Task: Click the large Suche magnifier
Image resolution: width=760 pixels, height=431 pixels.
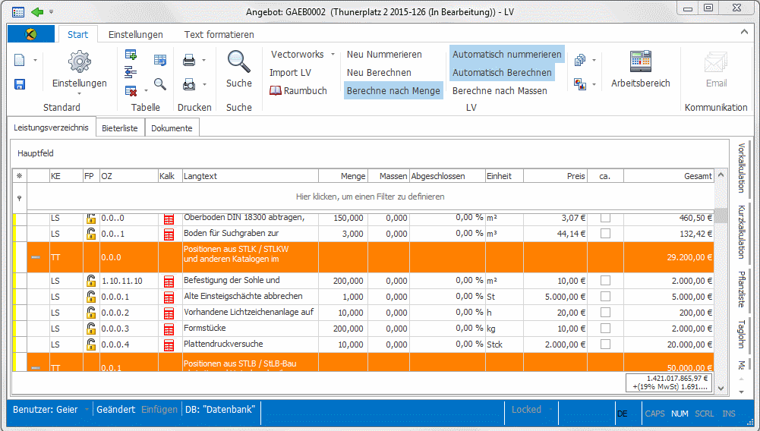Action: coord(238,62)
